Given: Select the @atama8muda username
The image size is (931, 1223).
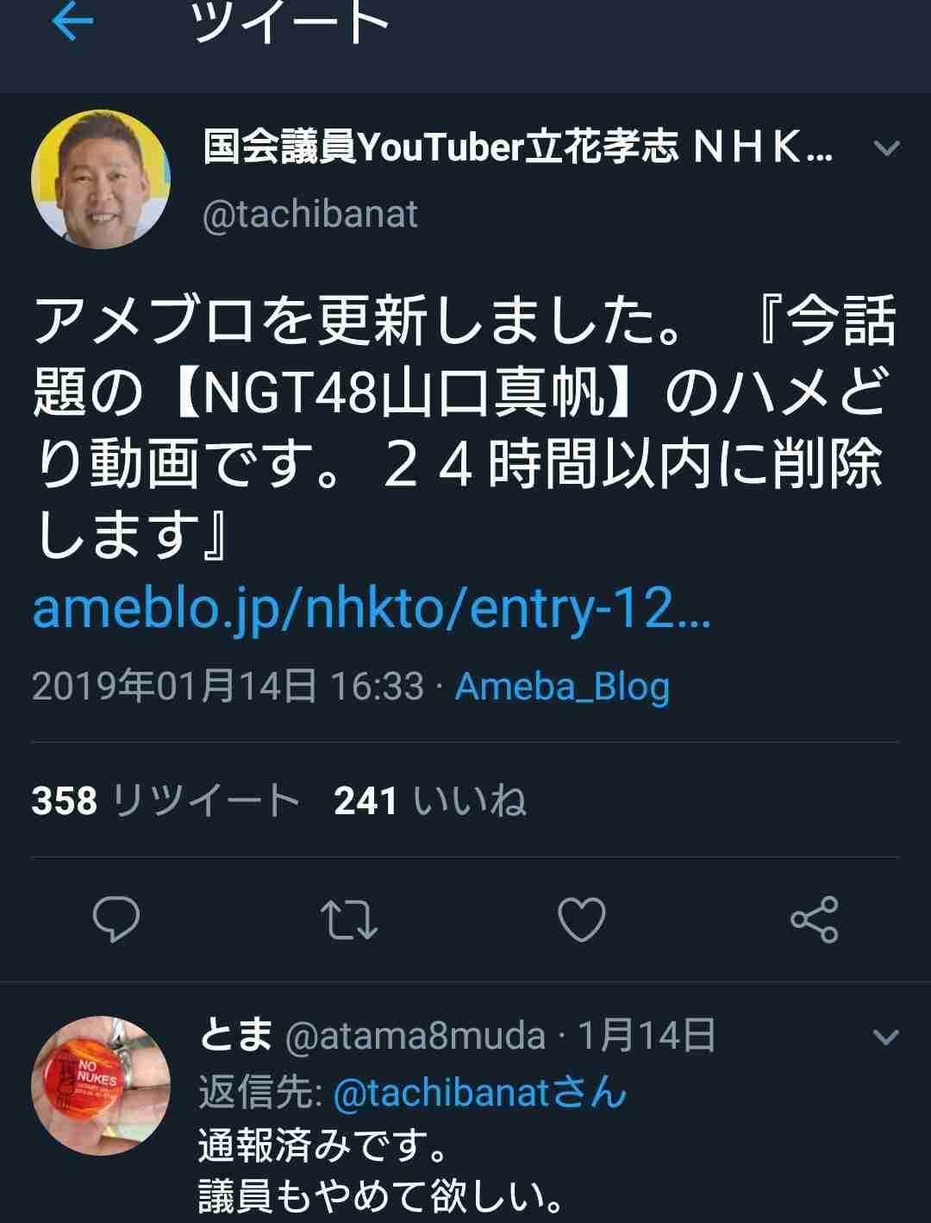Looking at the screenshot, I should [415, 1035].
